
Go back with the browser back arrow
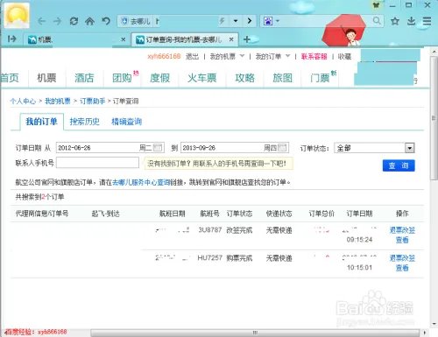pyautogui.click(x=42, y=21)
